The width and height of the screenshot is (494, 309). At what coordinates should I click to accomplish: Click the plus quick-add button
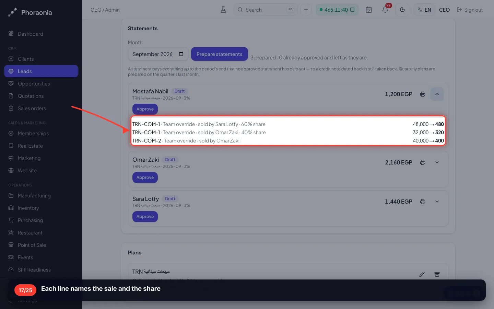(x=306, y=10)
